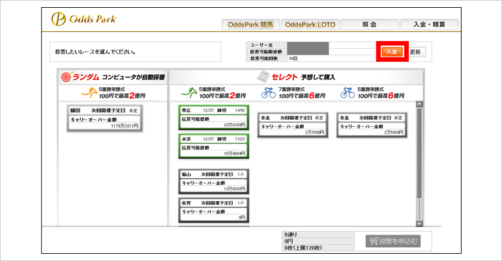502x261 pixels.
Task: Click the bicycle icon beside the rightmost 5重勝単勝式 heading
Action: [x=347, y=92]
